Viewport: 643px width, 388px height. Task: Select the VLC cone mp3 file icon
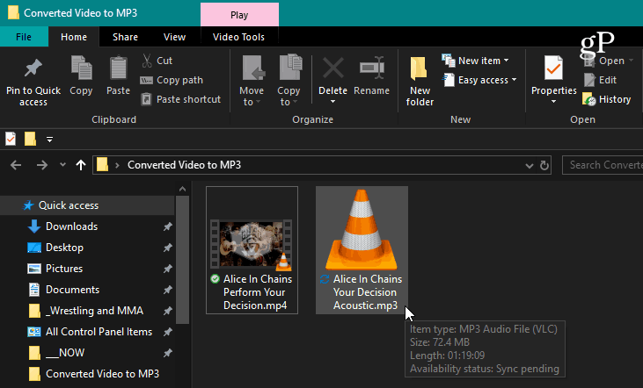(362, 230)
